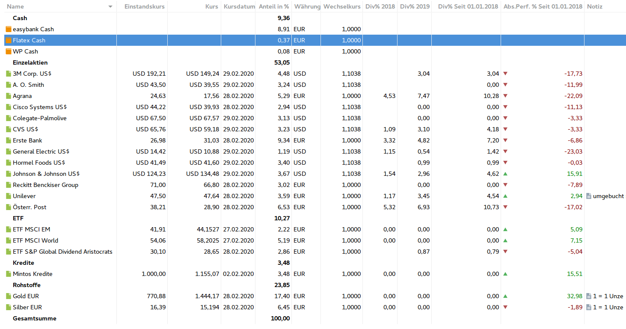Click the umgebucht note text
The image size is (626, 329).
pyautogui.click(x=608, y=196)
